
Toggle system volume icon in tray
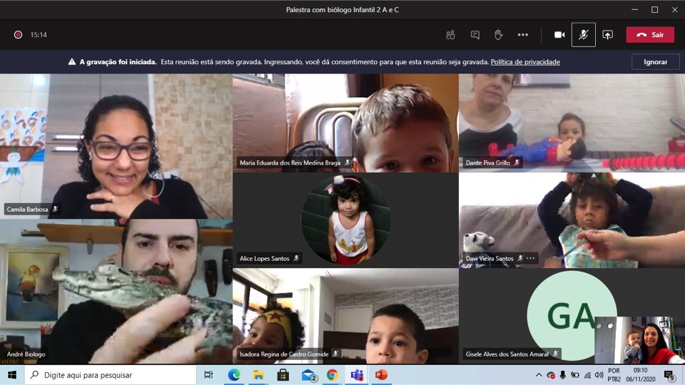(599, 375)
